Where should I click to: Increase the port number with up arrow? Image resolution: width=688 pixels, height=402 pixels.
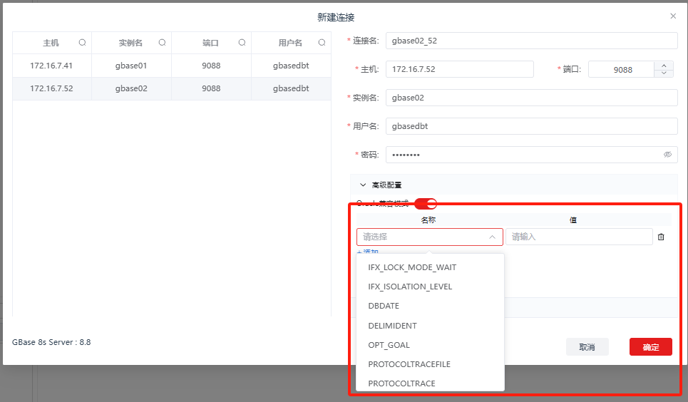664,65
